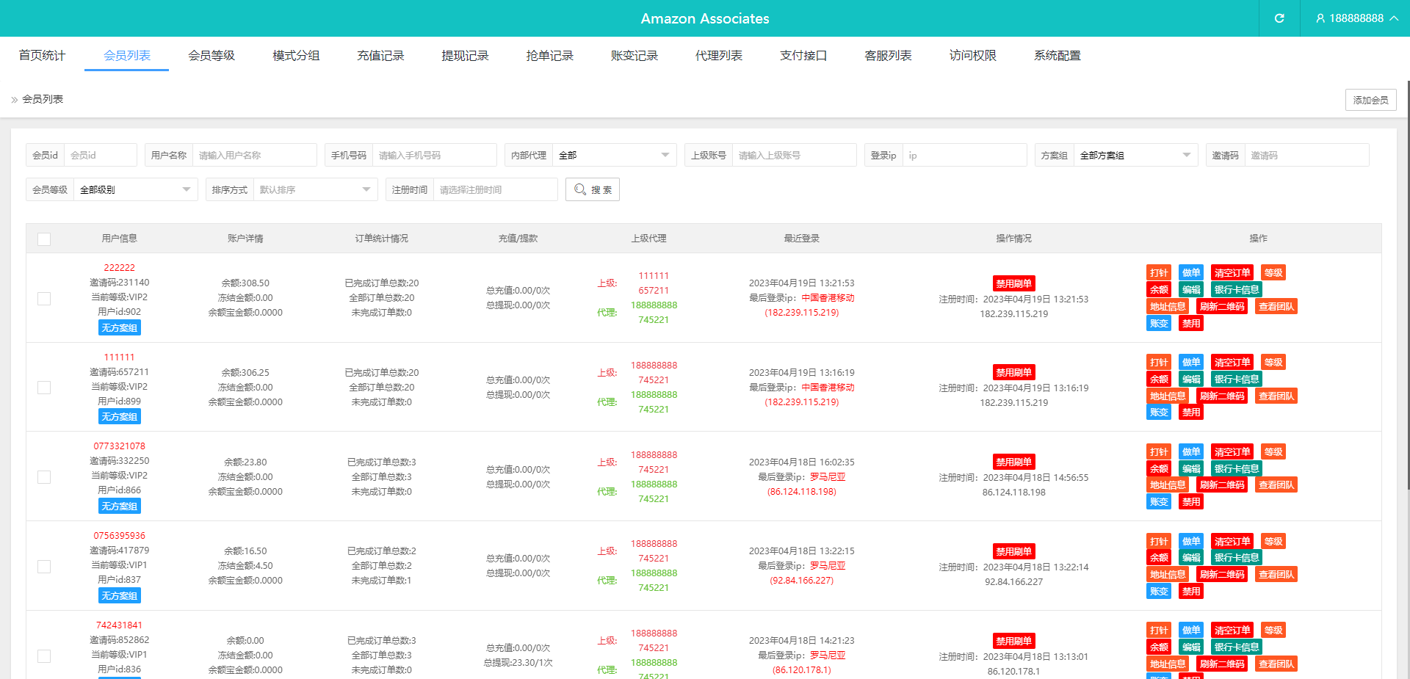Open 银行卡信息 for user 0756395936
Image resolution: width=1410 pixels, height=679 pixels.
[1236, 558]
